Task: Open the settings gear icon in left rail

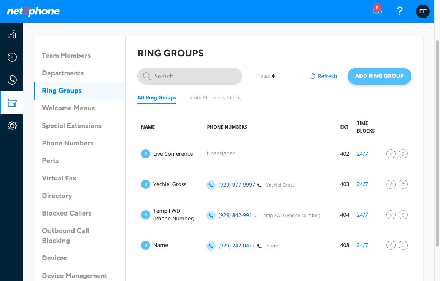Action: point(12,126)
